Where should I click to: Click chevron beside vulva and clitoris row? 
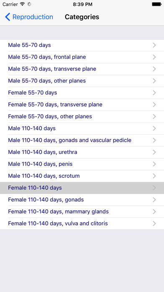(x=154, y=224)
